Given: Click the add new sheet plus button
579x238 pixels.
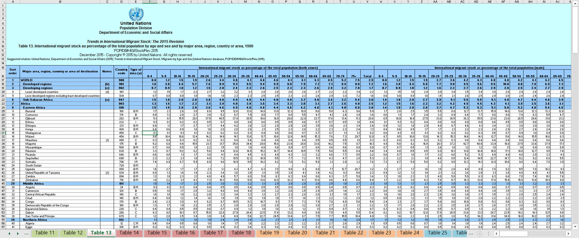Looking at the screenshot, I should tap(480, 233).
